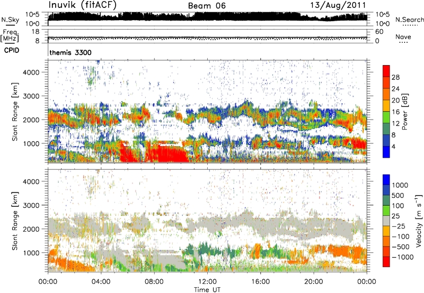Click the black N.Sky noise trace

tap(207, 16)
